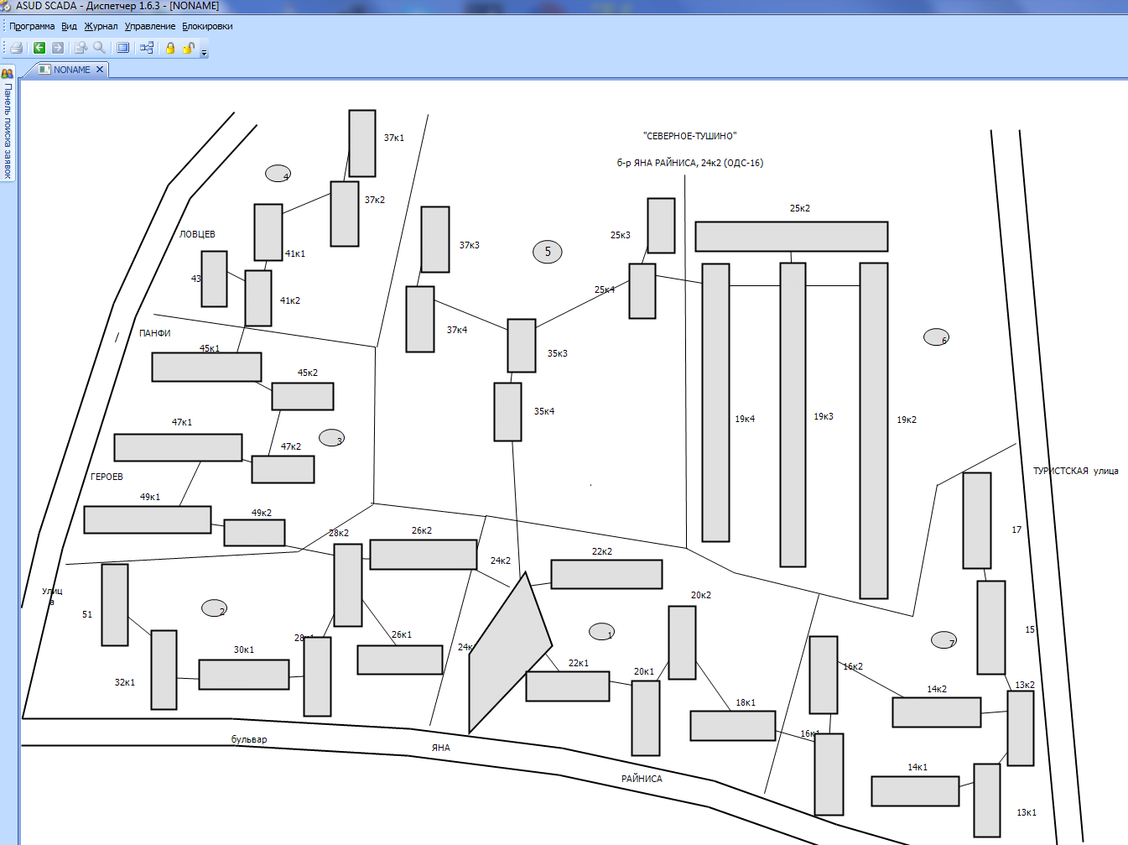The height and width of the screenshot is (845, 1128).
Task: Open the tree structure diagram icon
Action: point(147,48)
